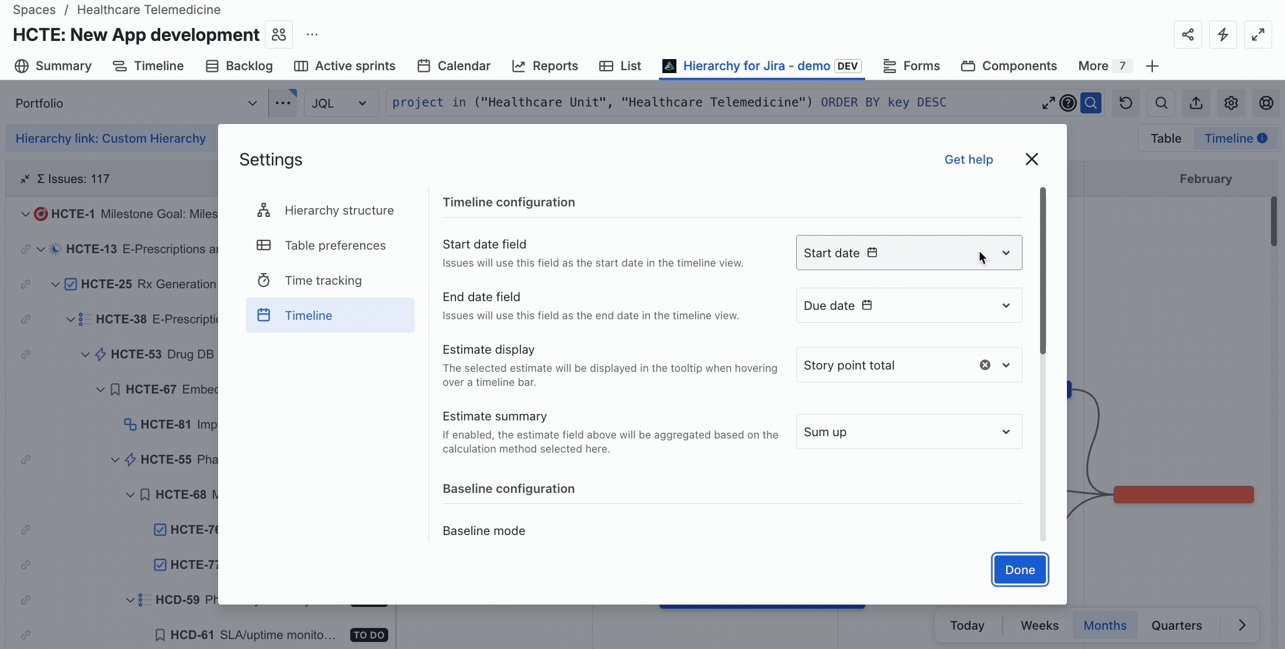Open the JQL mode dropdown

click(x=341, y=103)
